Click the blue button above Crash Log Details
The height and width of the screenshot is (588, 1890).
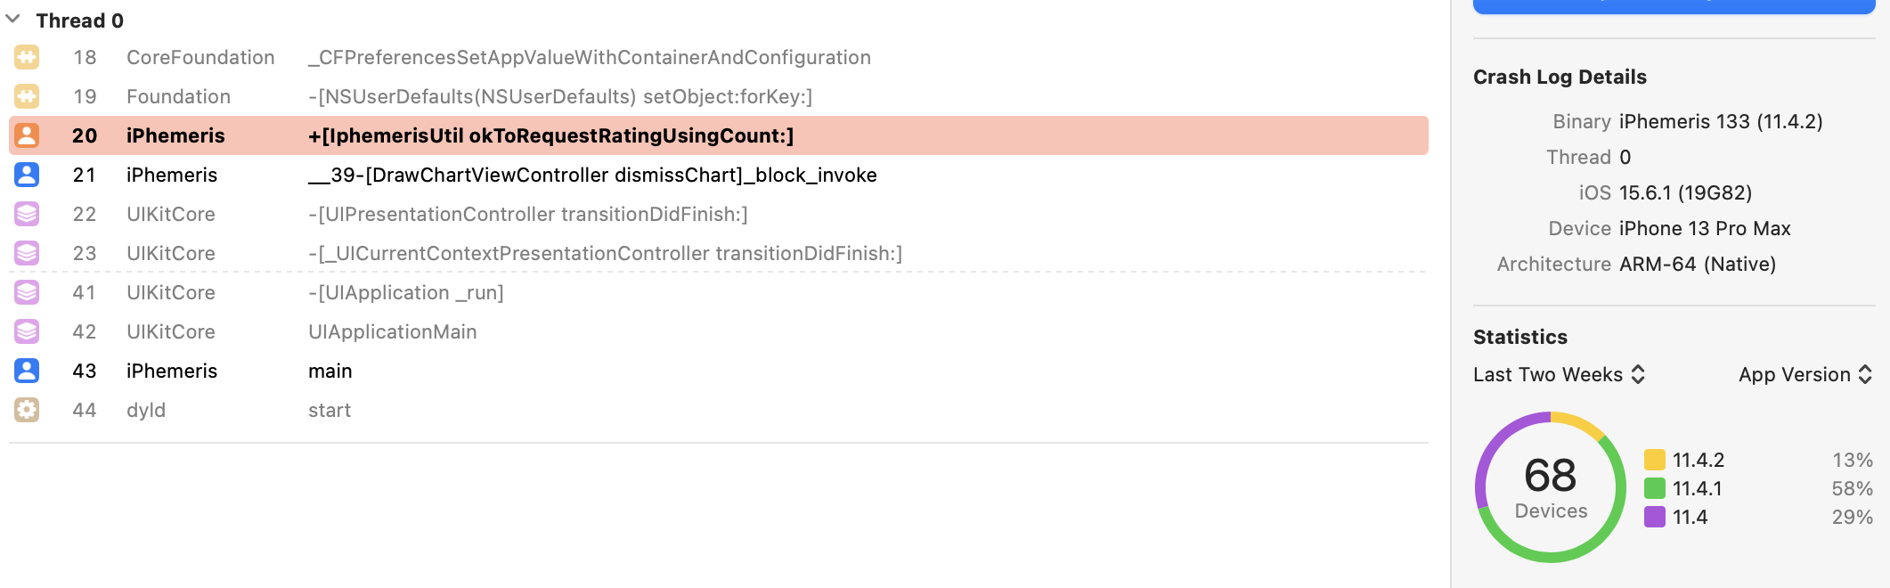tap(1674, 6)
